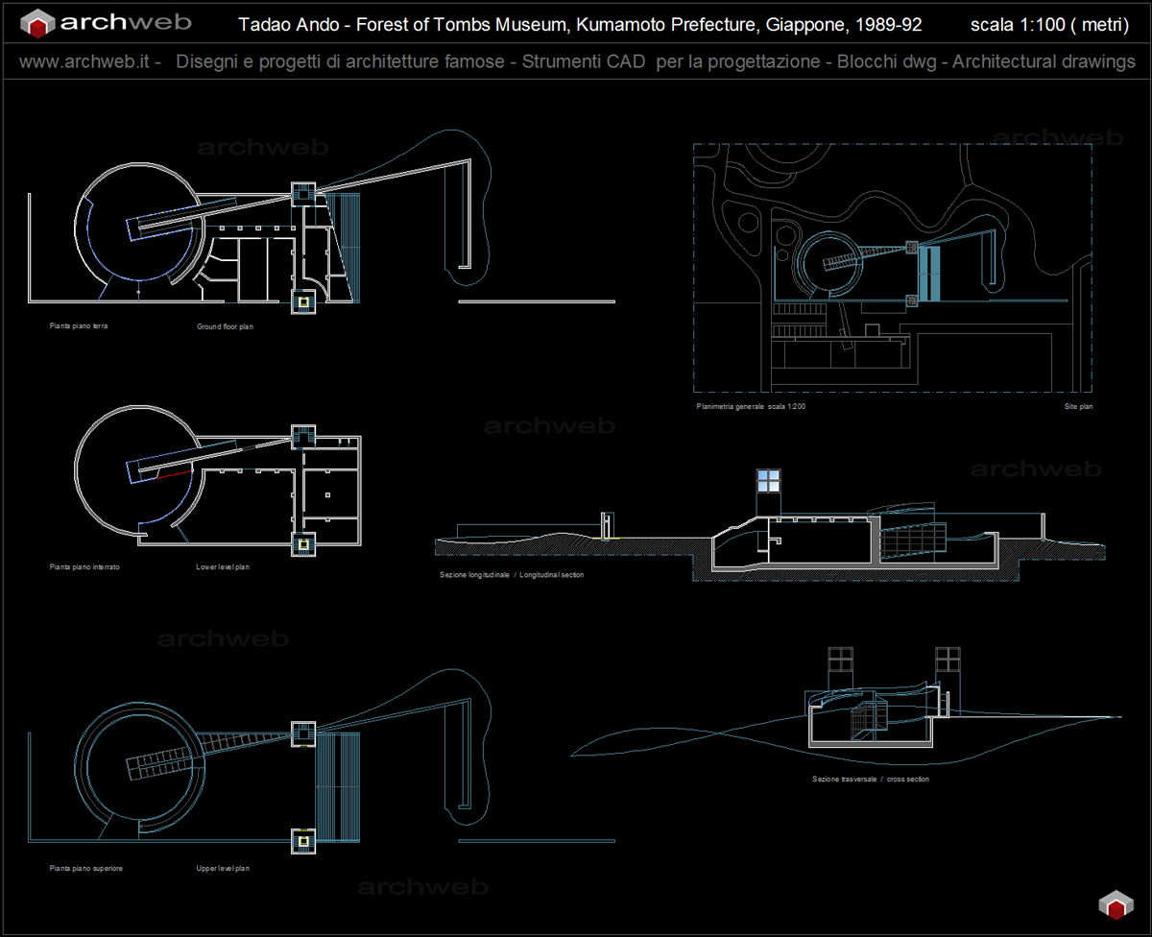Click 'Sezione longitudinale / Longitudinal section' label

click(x=512, y=574)
